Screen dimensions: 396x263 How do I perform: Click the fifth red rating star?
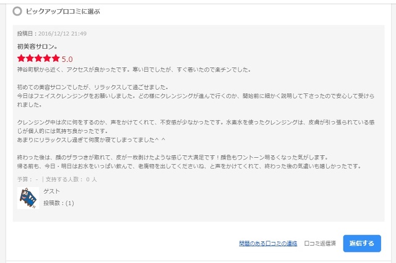[x=56, y=59]
